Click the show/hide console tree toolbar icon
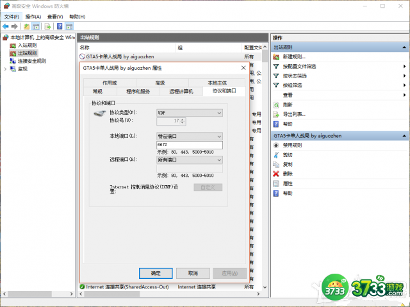The image size is (410, 307). point(36,26)
